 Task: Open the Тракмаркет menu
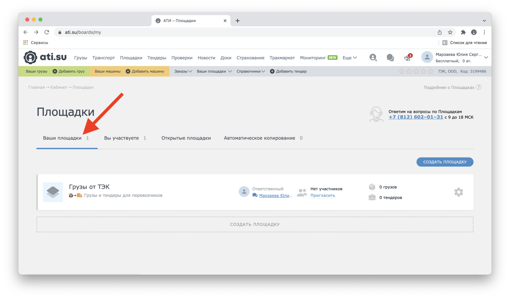coord(282,58)
